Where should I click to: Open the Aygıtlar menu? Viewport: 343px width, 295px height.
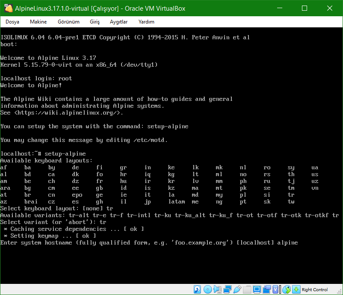click(x=118, y=22)
